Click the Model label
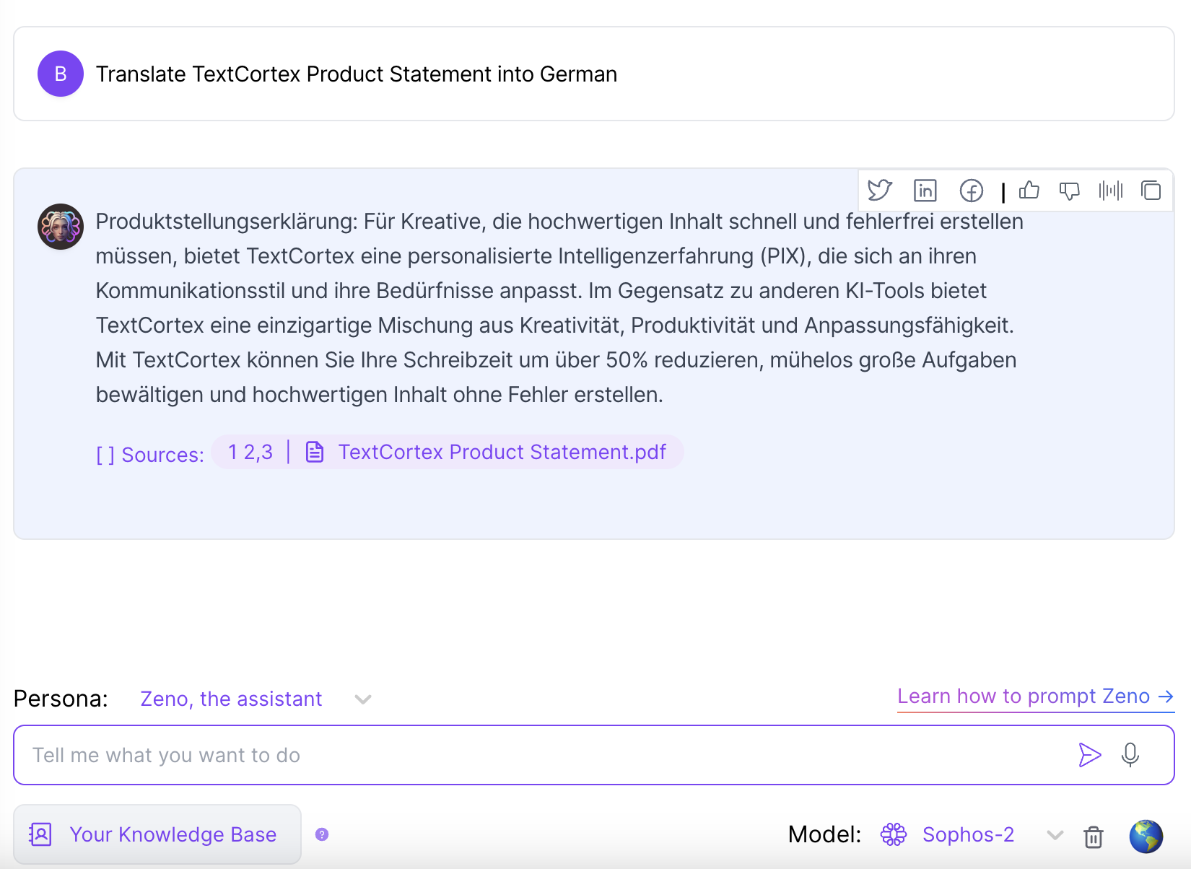1191x869 pixels. pos(824,834)
